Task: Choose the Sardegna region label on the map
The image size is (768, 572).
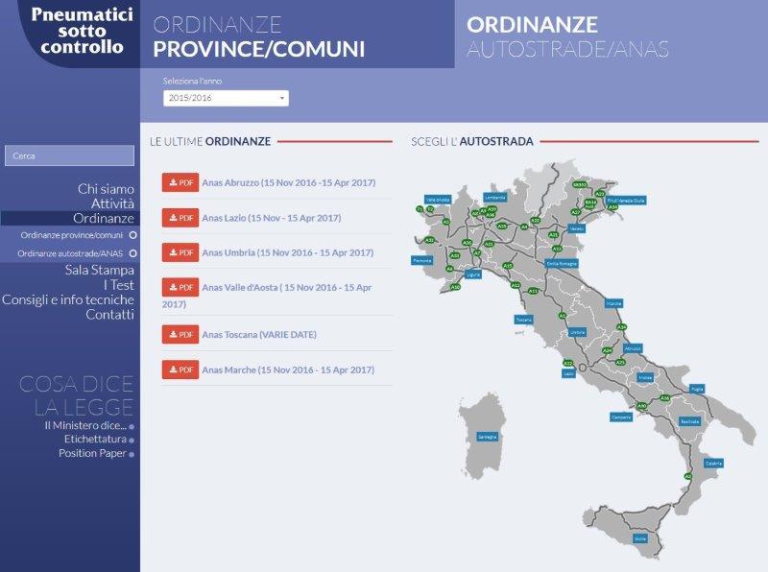Action: 488,437
